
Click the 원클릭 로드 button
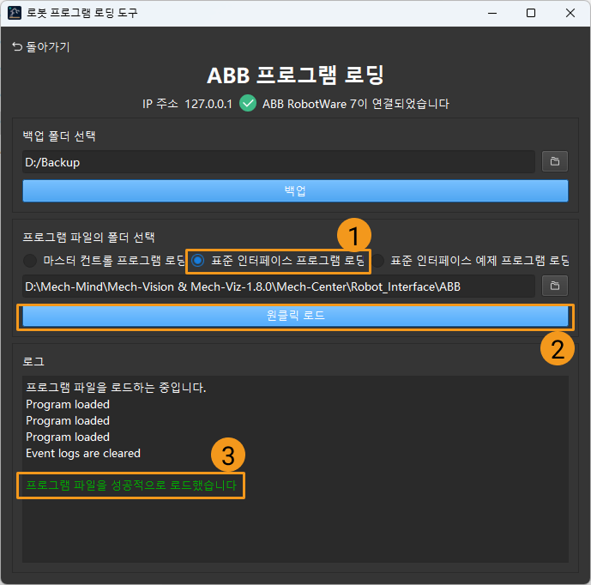pyautogui.click(x=295, y=315)
